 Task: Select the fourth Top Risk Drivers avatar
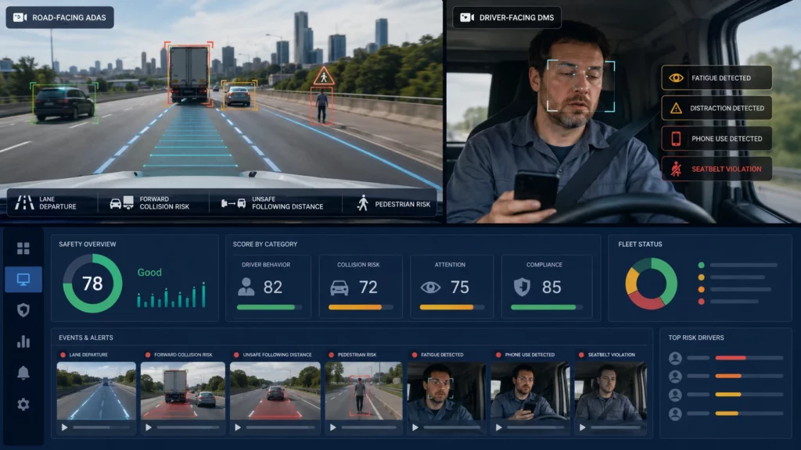pyautogui.click(x=675, y=414)
